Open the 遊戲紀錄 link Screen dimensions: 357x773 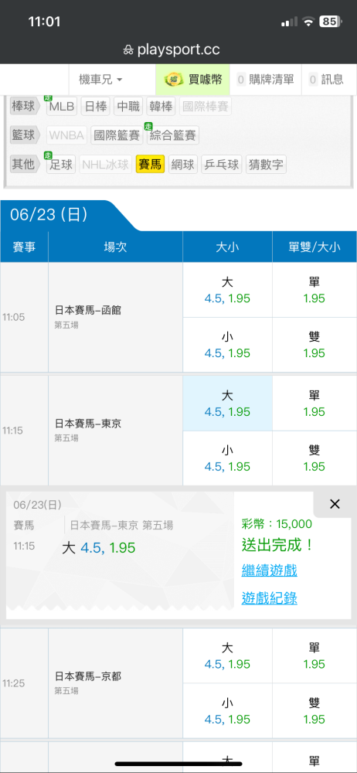tap(269, 598)
